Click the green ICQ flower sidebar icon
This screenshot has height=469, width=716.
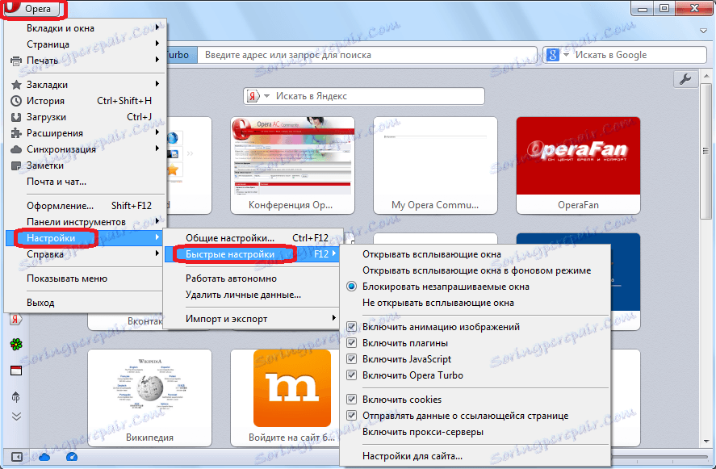pos(16,344)
